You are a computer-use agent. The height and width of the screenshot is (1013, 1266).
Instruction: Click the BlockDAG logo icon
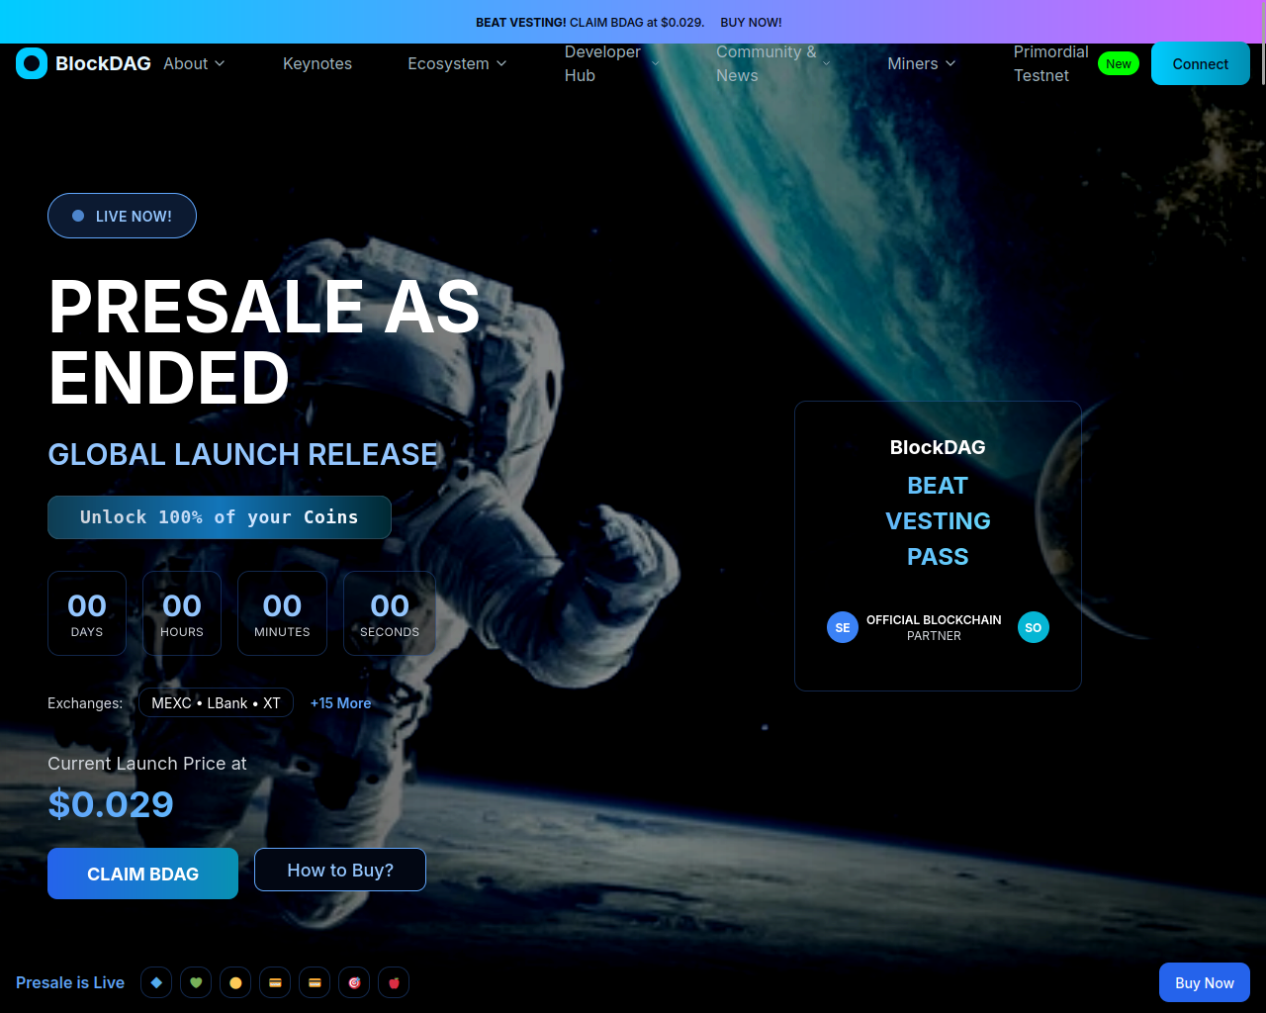(x=32, y=63)
